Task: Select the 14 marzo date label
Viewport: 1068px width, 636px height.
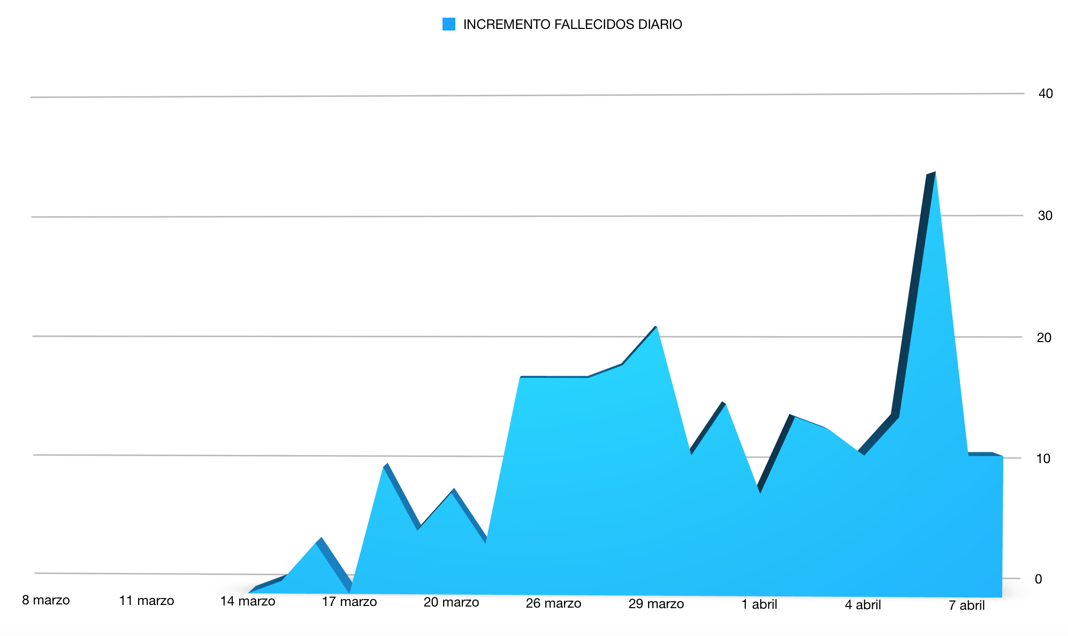Action: [x=248, y=601]
